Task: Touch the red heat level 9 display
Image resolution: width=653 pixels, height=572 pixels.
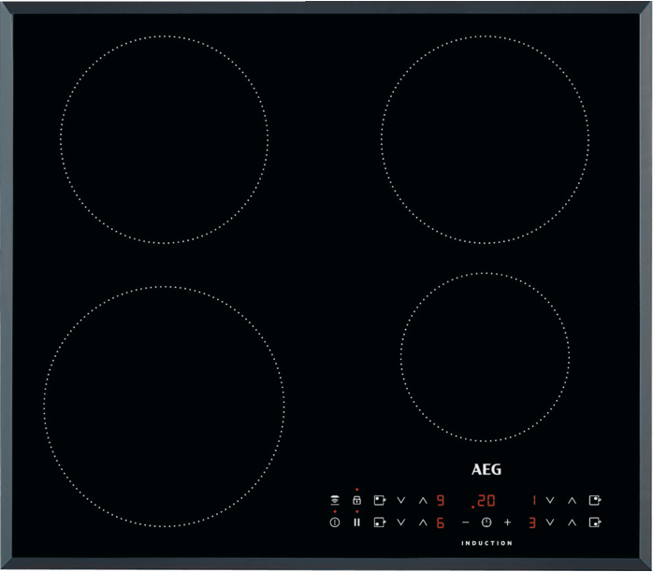Action: coord(441,500)
